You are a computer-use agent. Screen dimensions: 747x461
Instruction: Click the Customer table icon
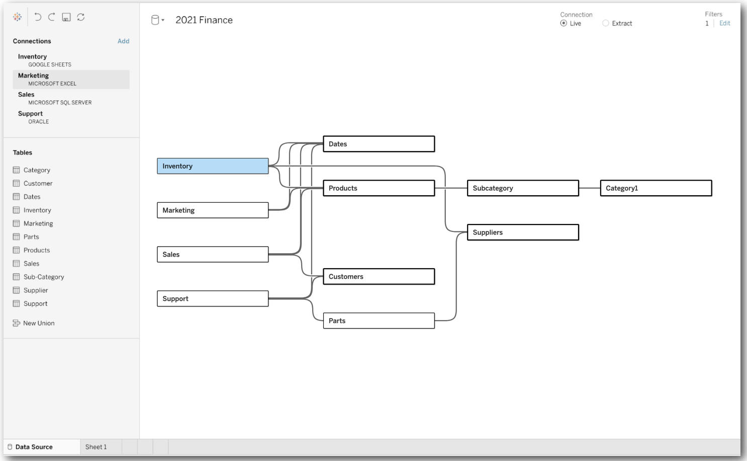(x=16, y=183)
